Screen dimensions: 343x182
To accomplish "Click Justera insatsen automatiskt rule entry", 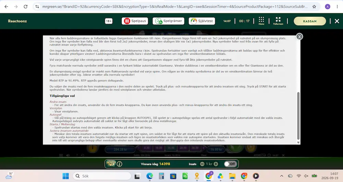I will click(x=69, y=131).
